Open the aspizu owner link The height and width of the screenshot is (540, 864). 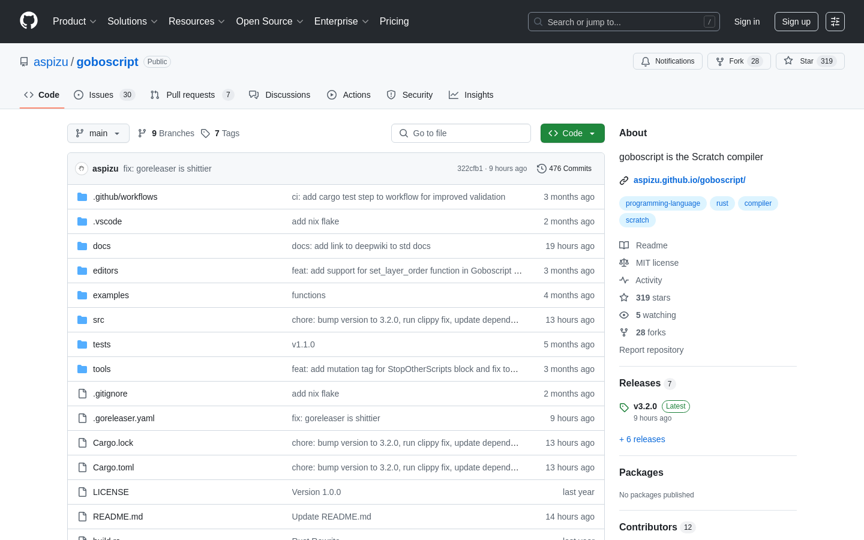[51, 62]
